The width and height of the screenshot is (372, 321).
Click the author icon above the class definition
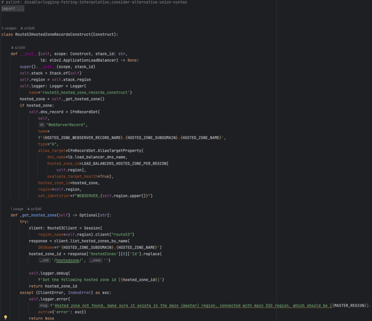pyautogui.click(x=22, y=28)
